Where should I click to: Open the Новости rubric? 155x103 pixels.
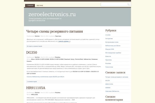pyautogui.click(x=108, y=56)
